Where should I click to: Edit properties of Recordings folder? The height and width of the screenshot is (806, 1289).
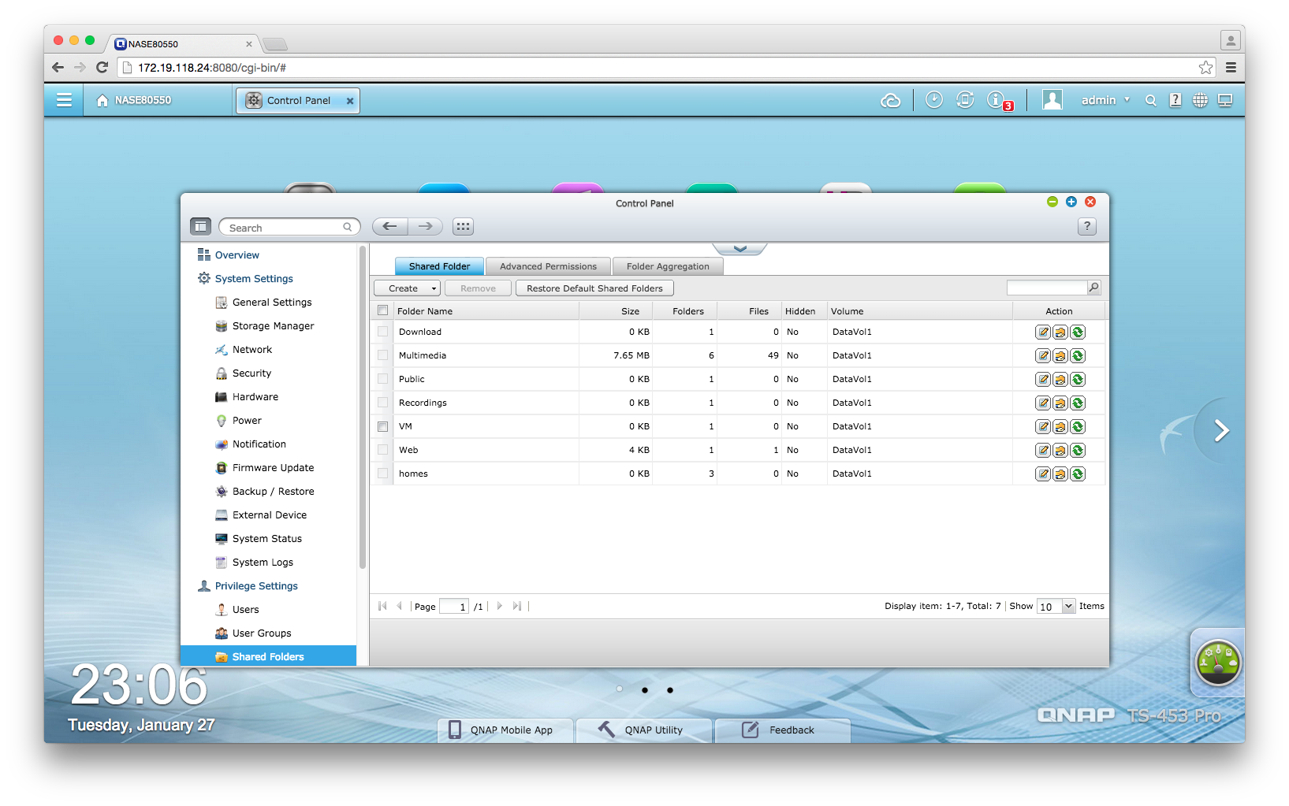pos(1043,403)
